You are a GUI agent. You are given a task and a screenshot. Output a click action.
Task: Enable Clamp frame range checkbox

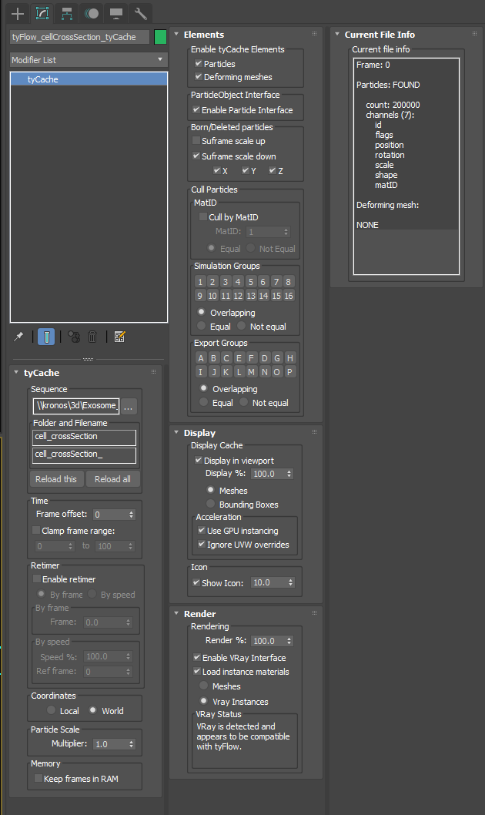[36, 530]
